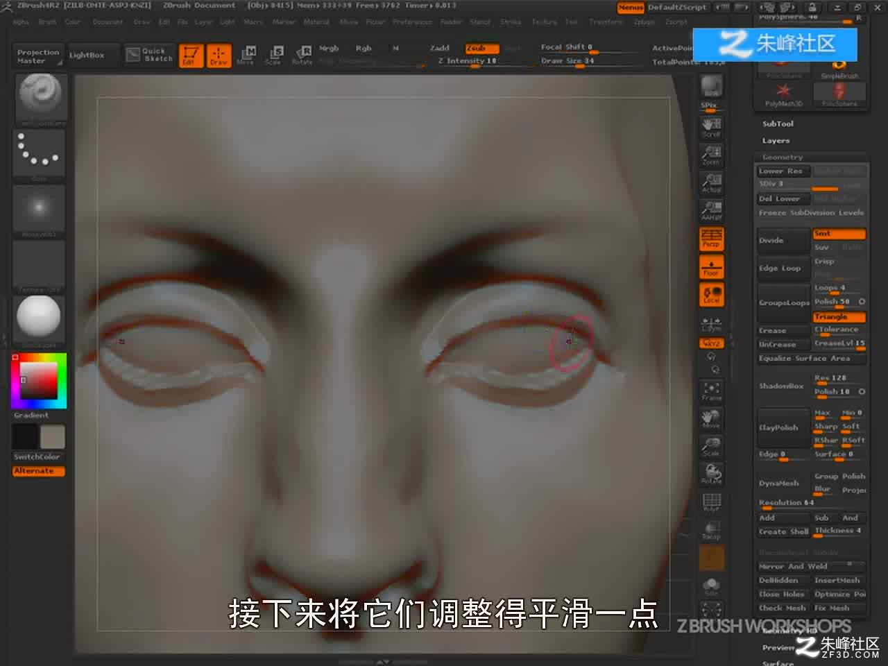The height and width of the screenshot is (666, 888).
Task: Toggle the PolyF wireframe icon
Action: coord(712,502)
